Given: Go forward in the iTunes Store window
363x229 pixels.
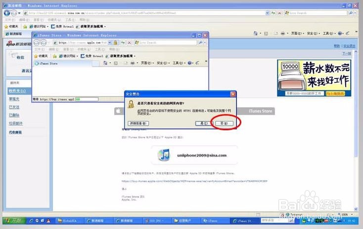Looking at the screenshot, I should (x=44, y=42).
